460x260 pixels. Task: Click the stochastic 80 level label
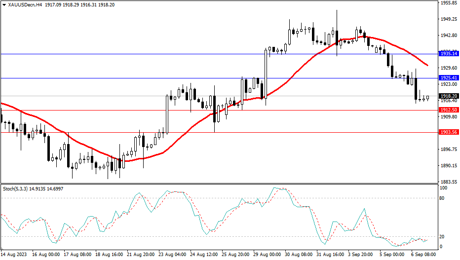click(443, 198)
